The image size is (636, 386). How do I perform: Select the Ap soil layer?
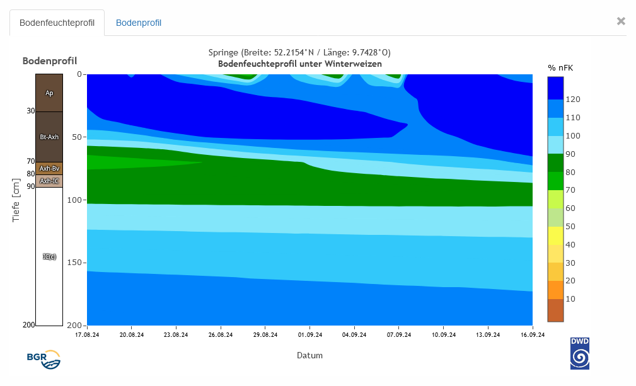[49, 93]
